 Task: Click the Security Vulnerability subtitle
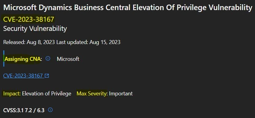pyautogui.click(x=35, y=29)
